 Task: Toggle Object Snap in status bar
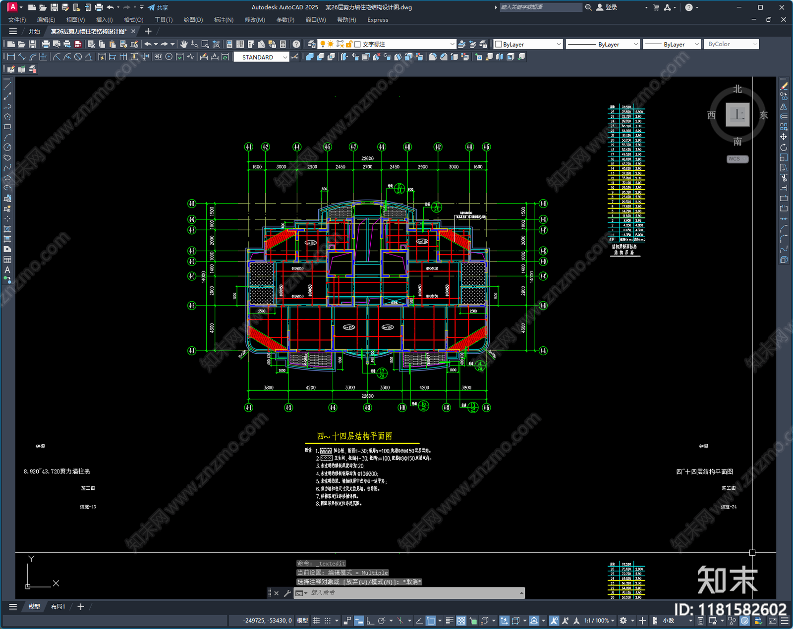(431, 621)
